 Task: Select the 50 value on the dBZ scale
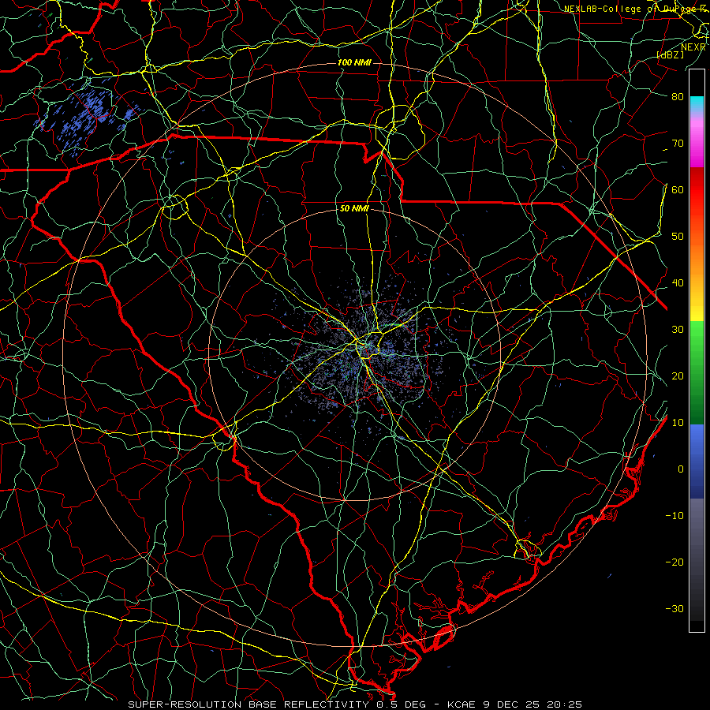(678, 237)
